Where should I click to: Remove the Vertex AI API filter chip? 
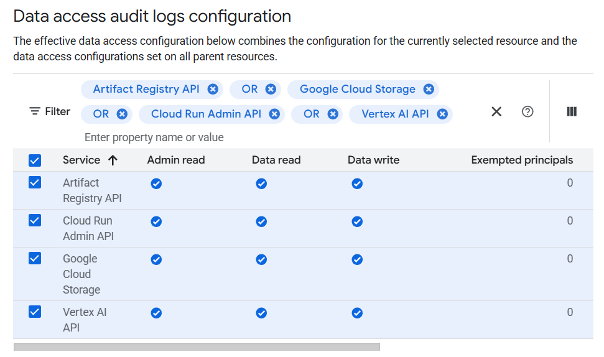coord(442,114)
